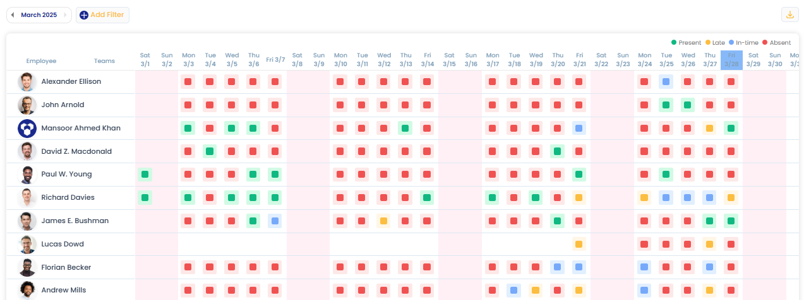
Task: Select Alexander Ellison's in-time marker on Tue 3/25
Action: (x=666, y=82)
